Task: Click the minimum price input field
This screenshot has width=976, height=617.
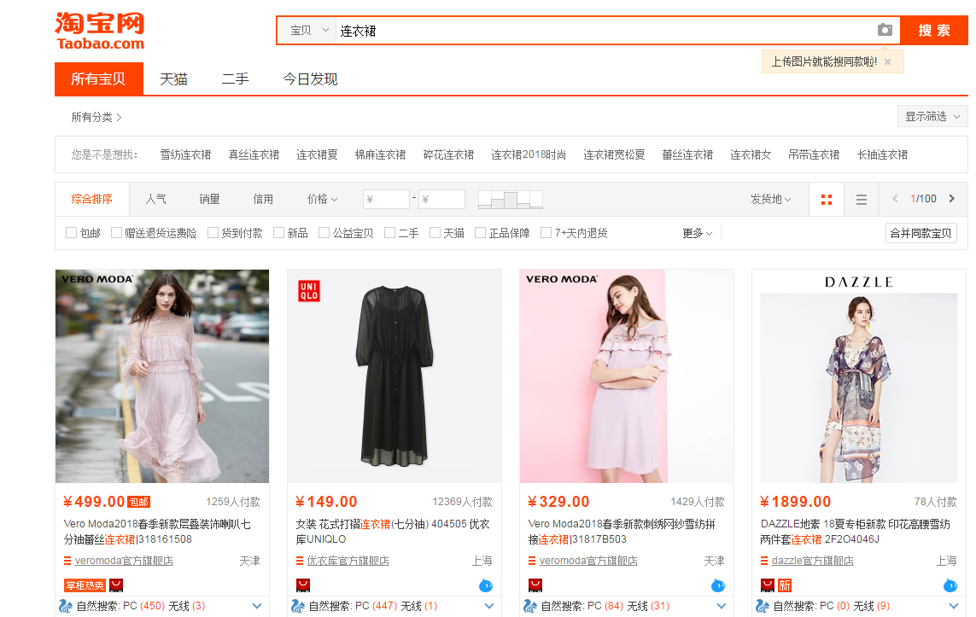Action: pyautogui.click(x=386, y=199)
